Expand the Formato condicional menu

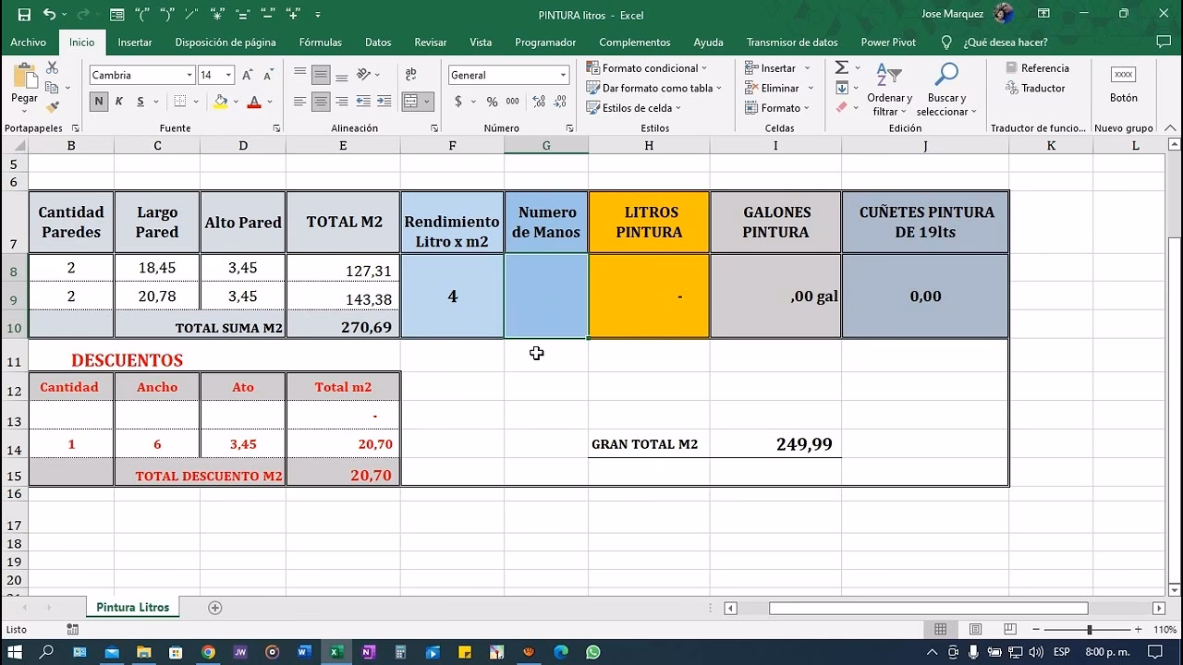point(647,68)
